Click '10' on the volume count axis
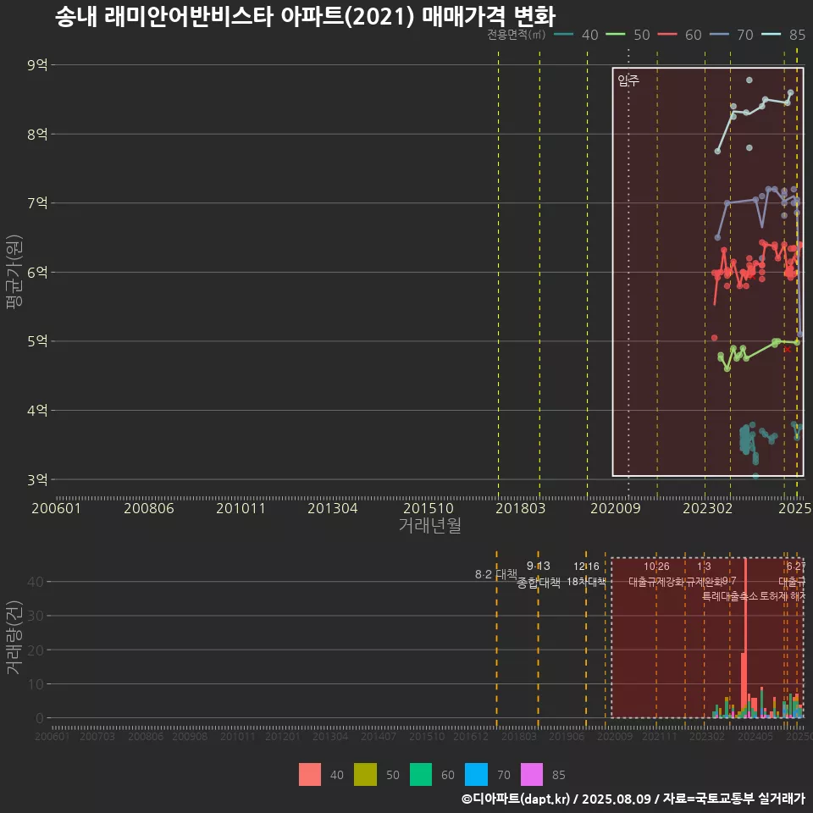Image resolution: width=813 pixels, height=813 pixels. point(36,684)
